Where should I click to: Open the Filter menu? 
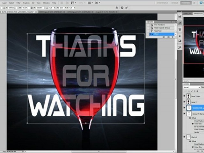pyautogui.click(x=18, y=3)
